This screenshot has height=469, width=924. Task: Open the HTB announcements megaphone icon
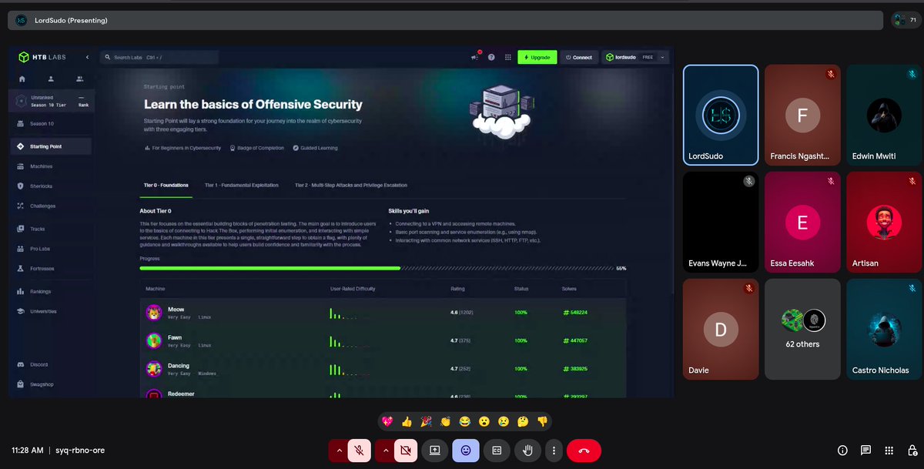(475, 57)
